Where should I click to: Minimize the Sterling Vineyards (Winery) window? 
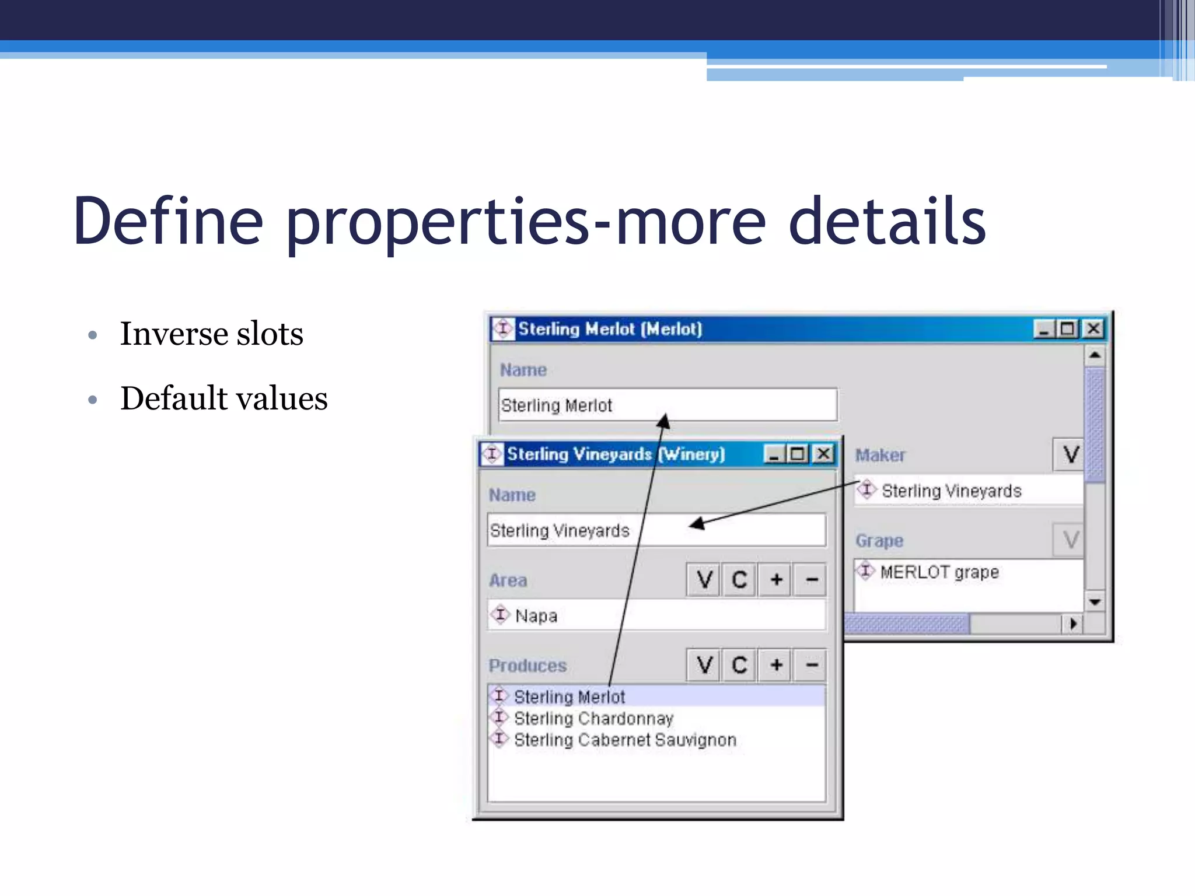[773, 454]
